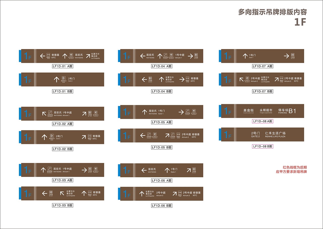This screenshot has height=229, width=323.
Task: Click 仁禾生活广场 RENHE LIFE PLAZA text
Action: click(x=275, y=134)
